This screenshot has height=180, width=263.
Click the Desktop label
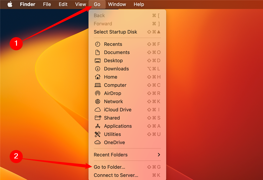click(x=113, y=61)
